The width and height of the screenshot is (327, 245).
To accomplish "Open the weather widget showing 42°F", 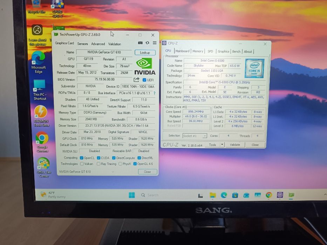I will click(x=53, y=195).
